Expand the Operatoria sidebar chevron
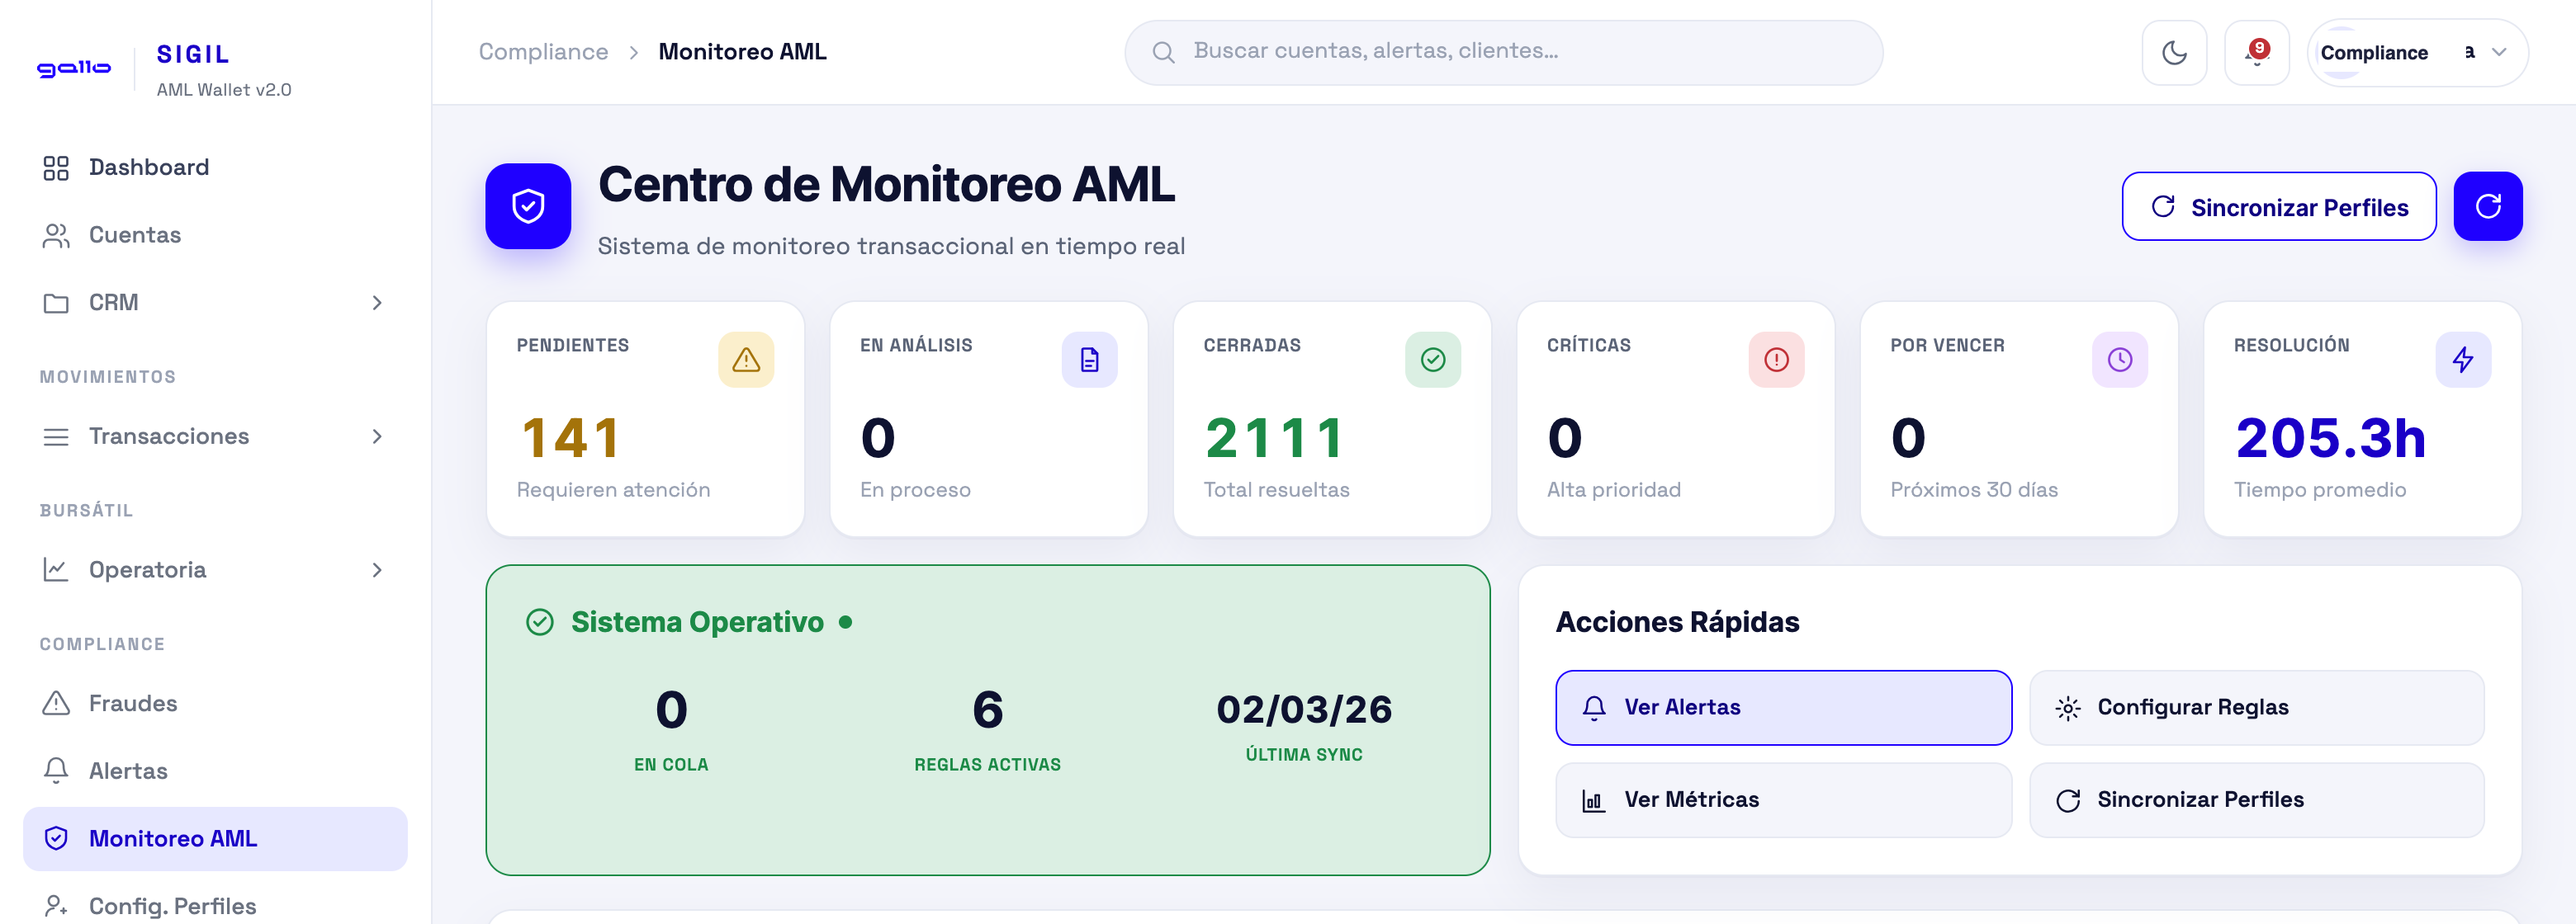 [x=377, y=569]
